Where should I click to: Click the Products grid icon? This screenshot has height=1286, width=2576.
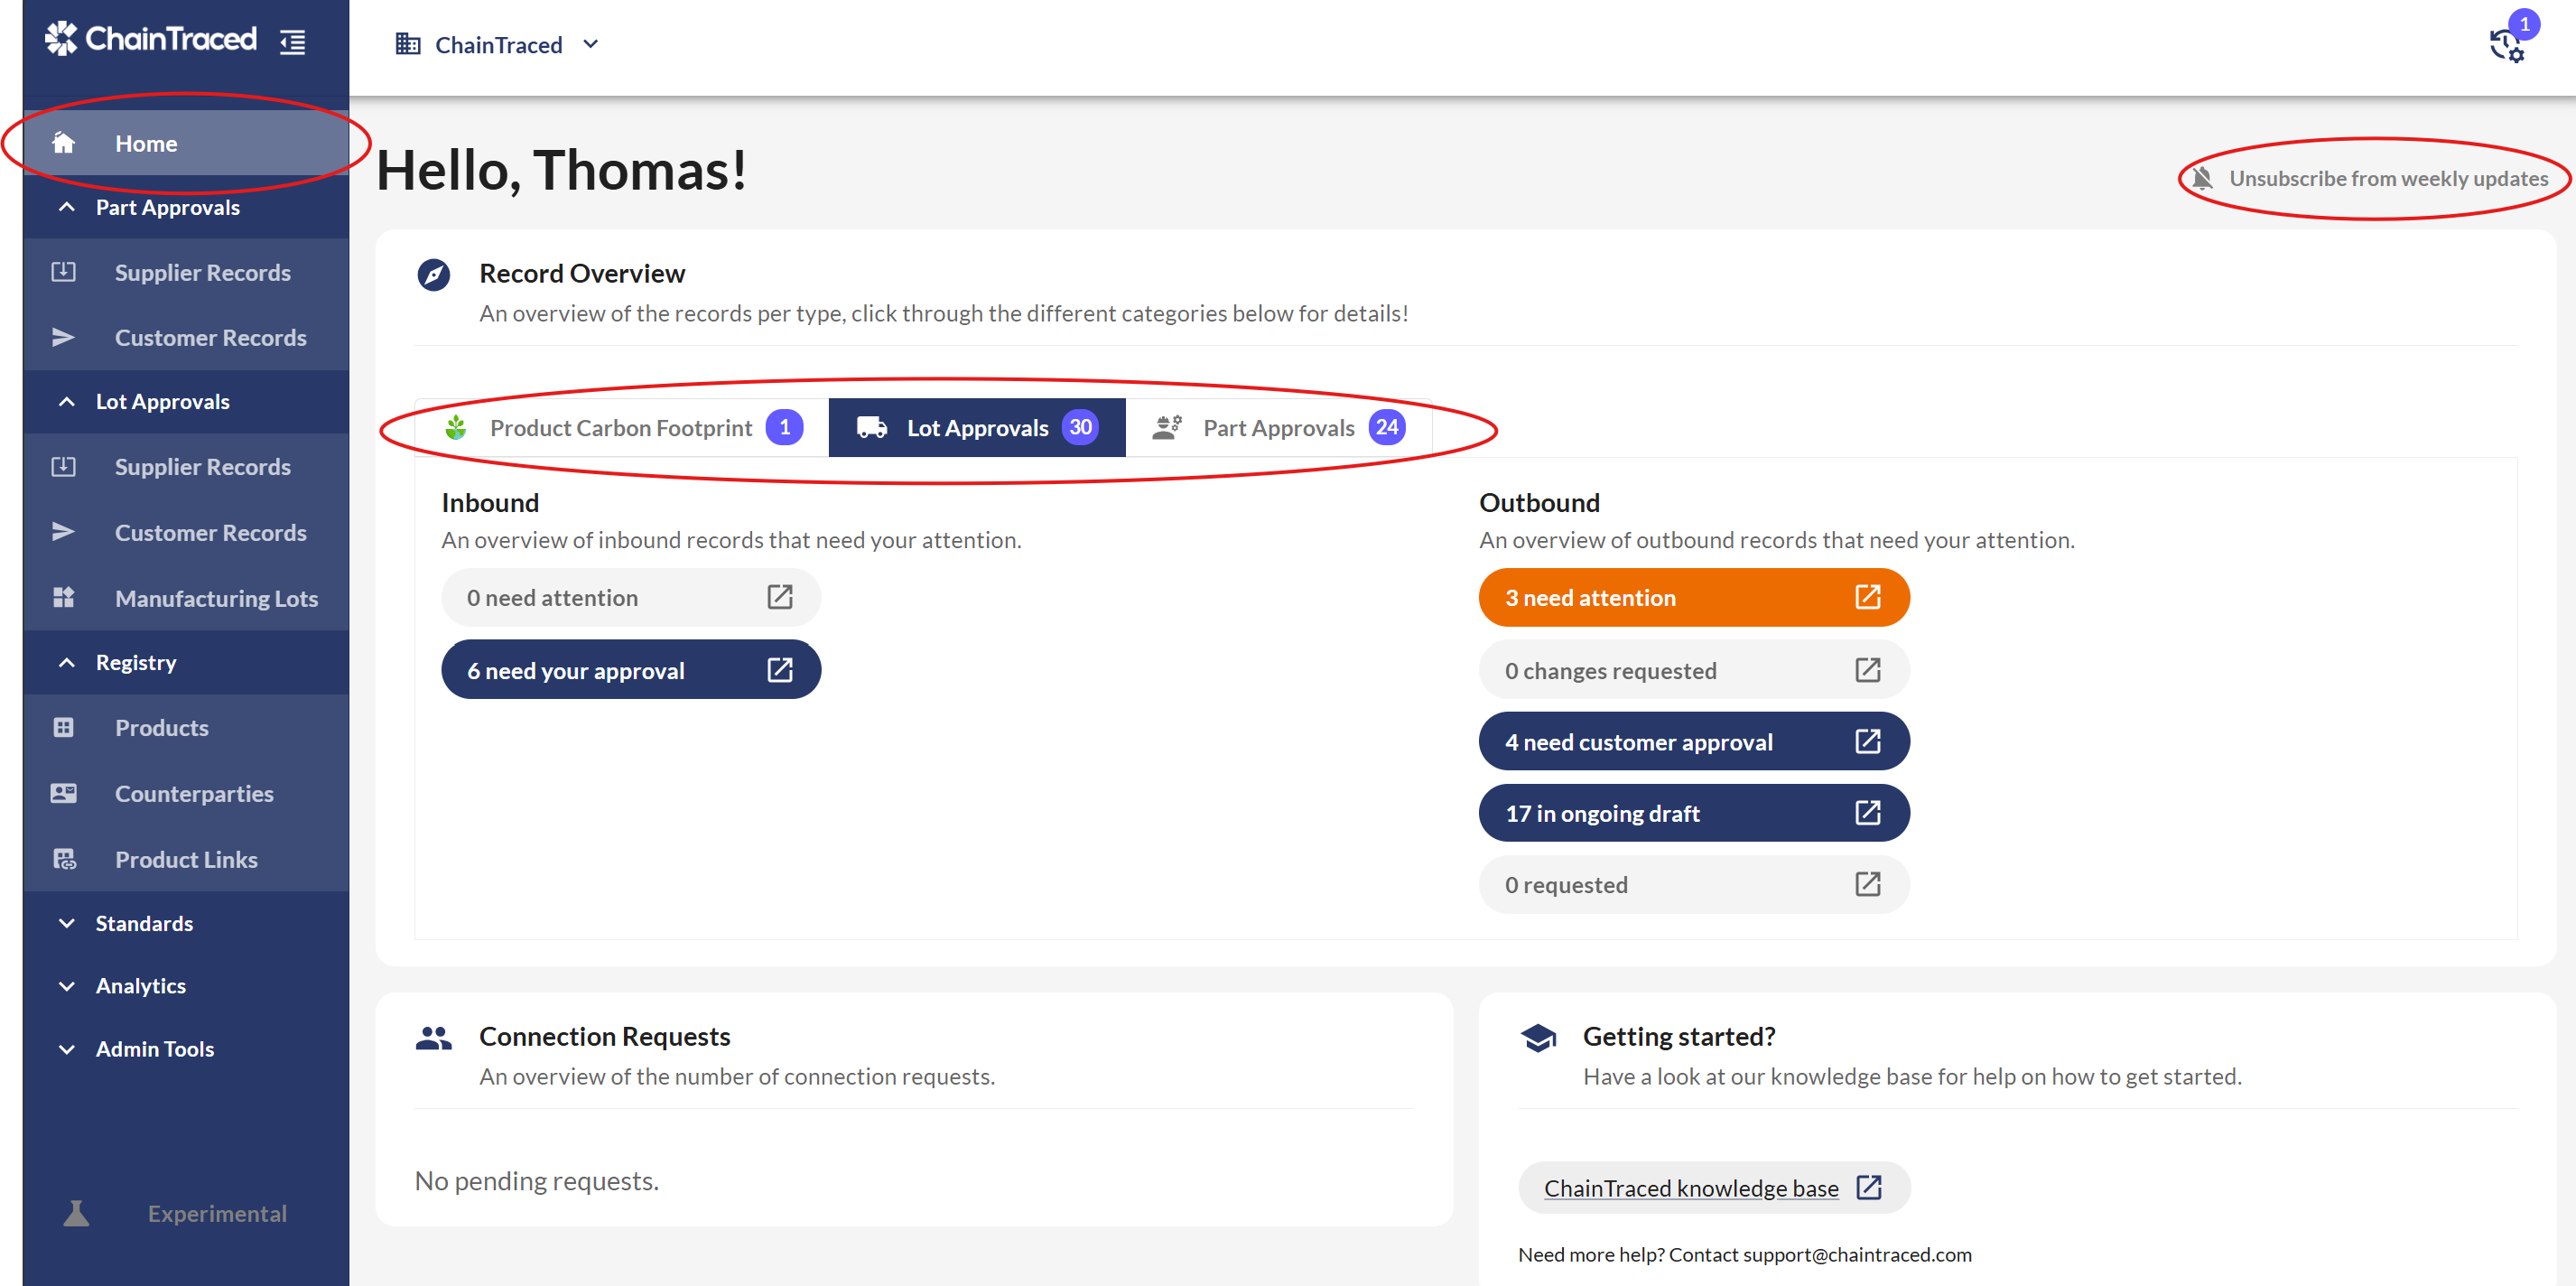[x=64, y=727]
